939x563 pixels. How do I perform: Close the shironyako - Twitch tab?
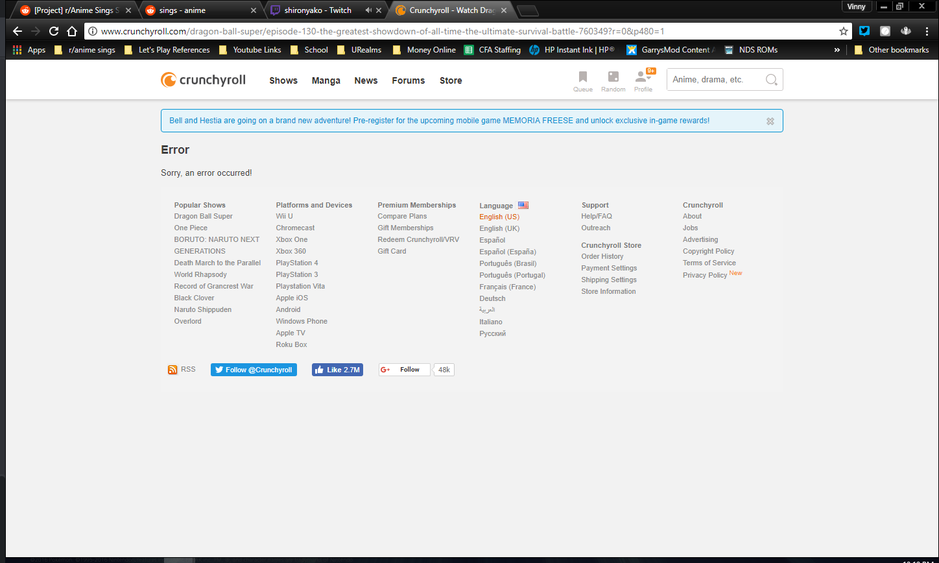pyautogui.click(x=379, y=10)
